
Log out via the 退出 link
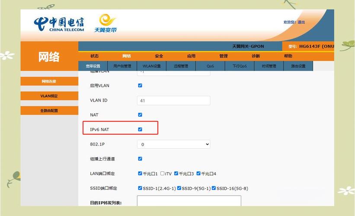click(x=301, y=22)
